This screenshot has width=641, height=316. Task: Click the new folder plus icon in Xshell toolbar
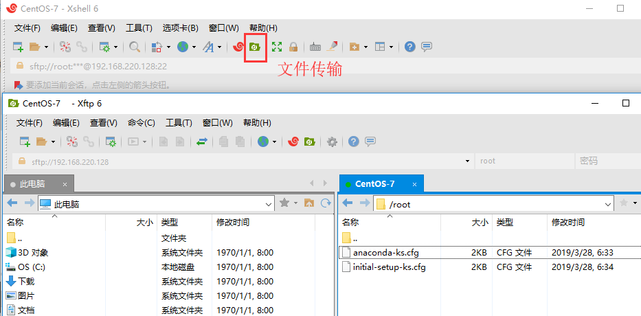point(354,47)
